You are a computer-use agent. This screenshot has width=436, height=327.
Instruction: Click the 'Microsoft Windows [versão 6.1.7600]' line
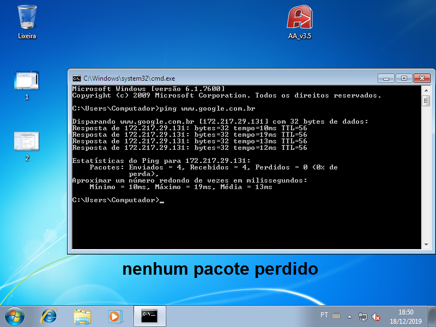point(148,89)
